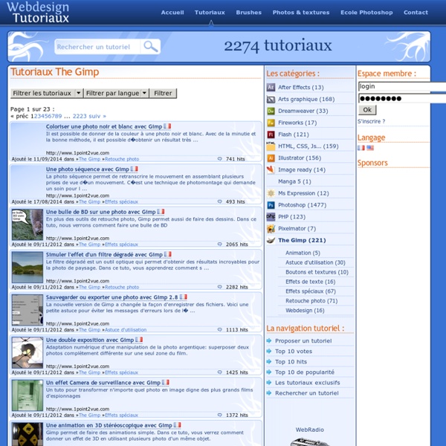Open the squirrel BD bubble thumbnail
Image resolution: width=446 pixels, height=446 pixels.
[28, 224]
